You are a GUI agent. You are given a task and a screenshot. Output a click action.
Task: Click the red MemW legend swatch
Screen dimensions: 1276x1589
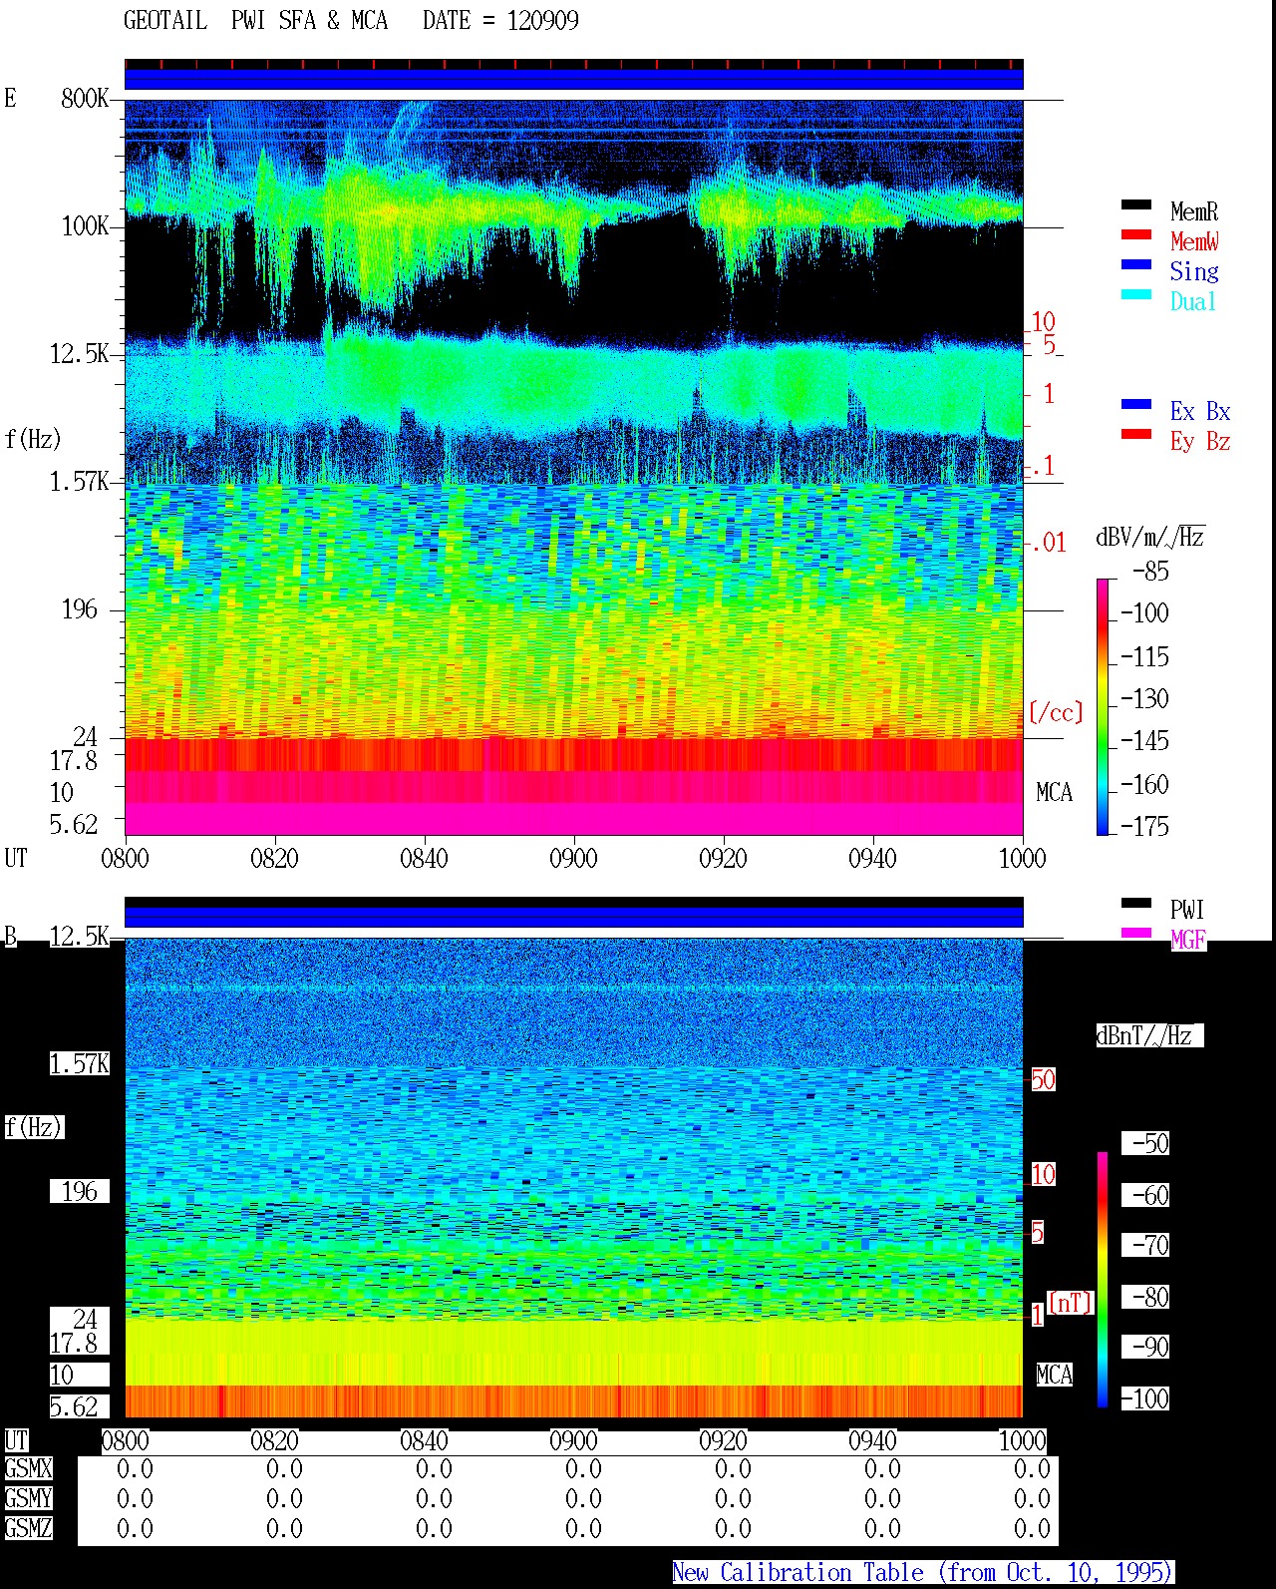1135,235
